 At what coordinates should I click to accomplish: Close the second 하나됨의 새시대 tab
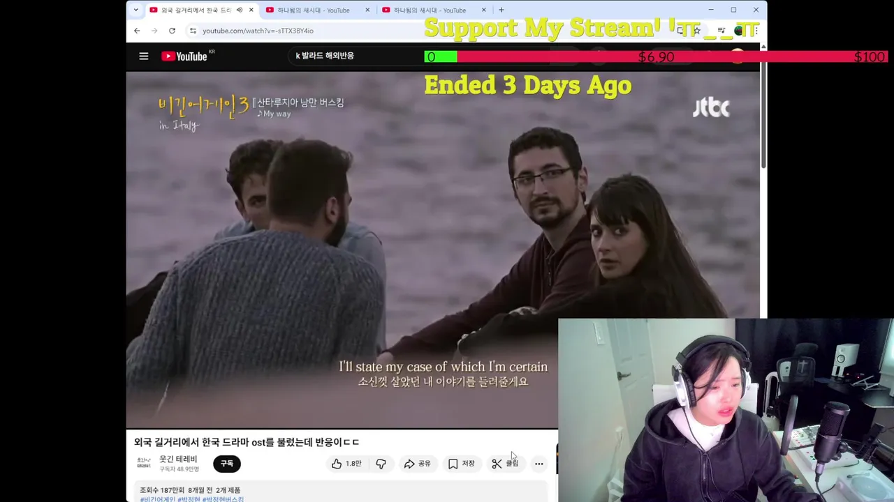point(367,10)
